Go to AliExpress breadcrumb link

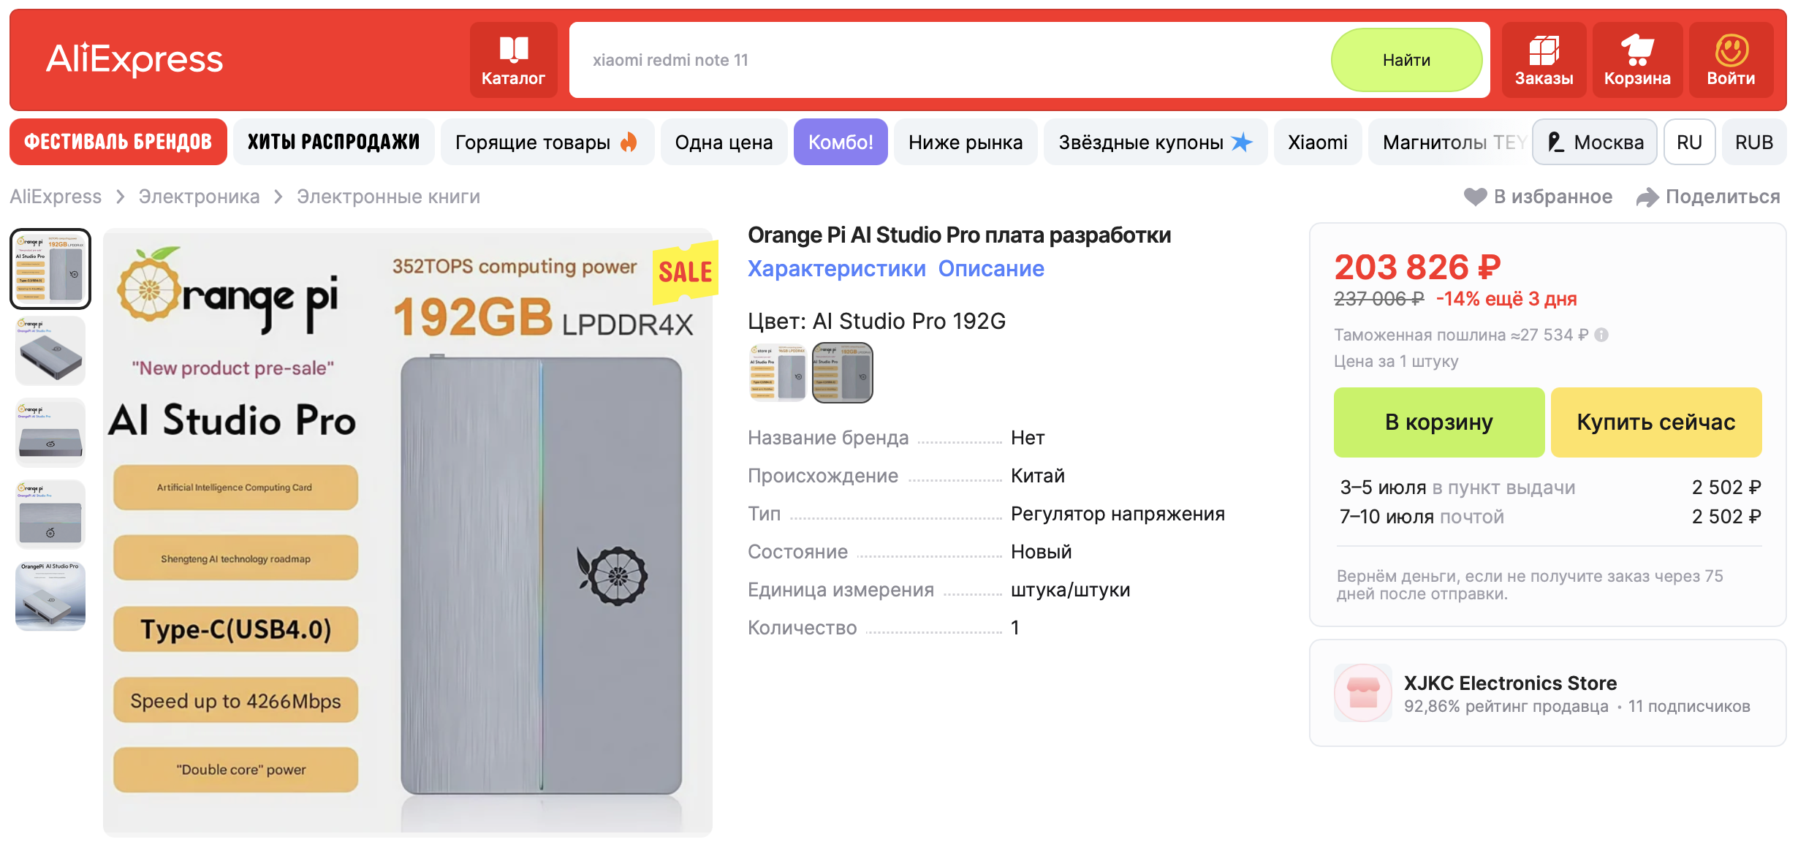click(56, 197)
